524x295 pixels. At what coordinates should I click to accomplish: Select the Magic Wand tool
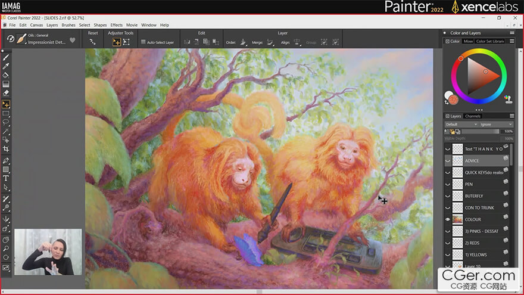(x=6, y=131)
